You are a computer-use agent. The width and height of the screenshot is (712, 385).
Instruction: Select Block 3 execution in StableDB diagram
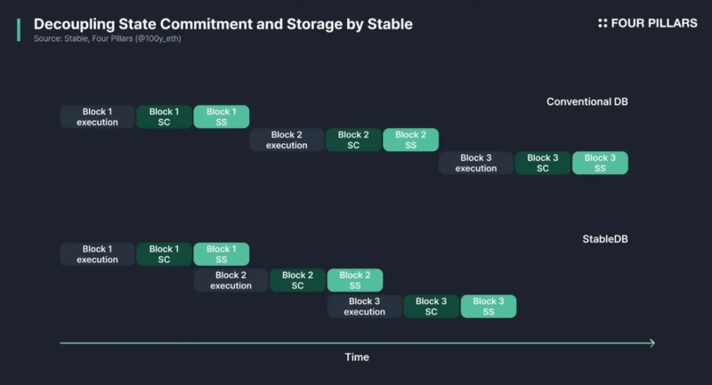pos(364,307)
